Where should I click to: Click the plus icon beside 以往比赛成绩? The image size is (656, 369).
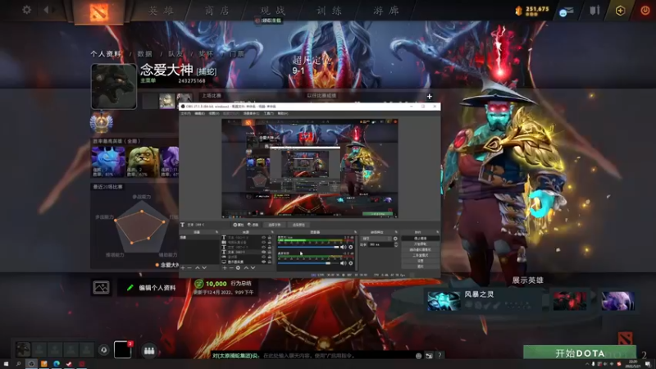pyautogui.click(x=429, y=97)
